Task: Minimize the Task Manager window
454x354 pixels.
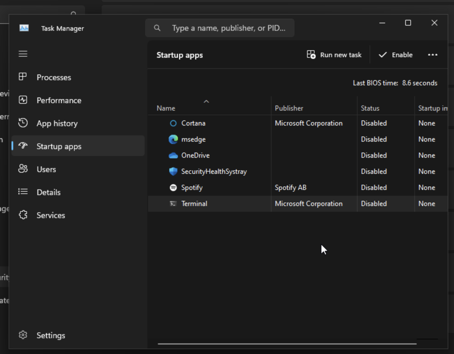Action: point(382,23)
